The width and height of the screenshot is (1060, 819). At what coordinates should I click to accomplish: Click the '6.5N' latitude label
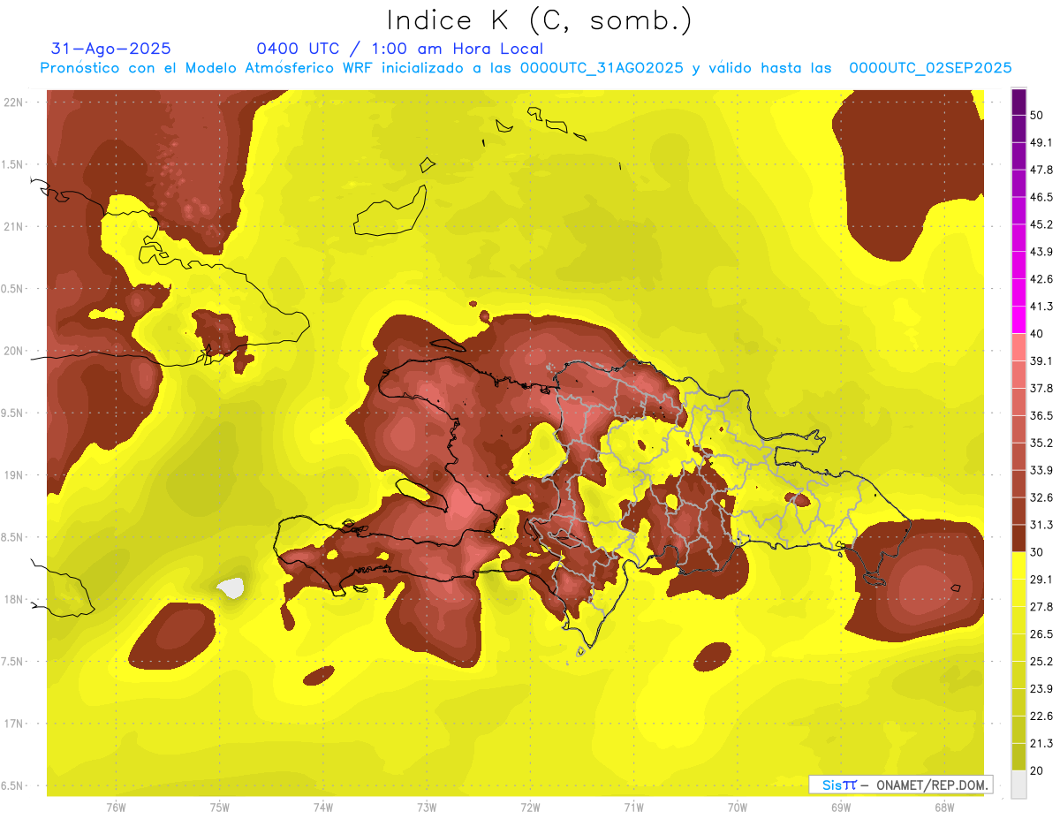point(13,786)
